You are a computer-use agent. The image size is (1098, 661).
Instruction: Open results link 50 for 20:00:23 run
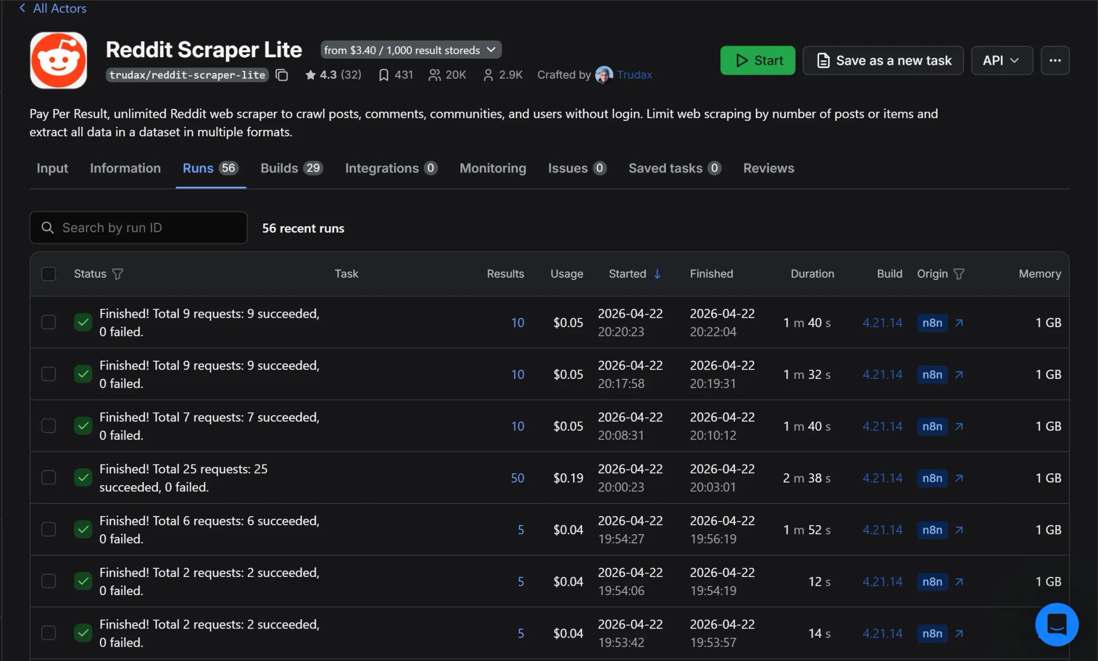click(517, 478)
